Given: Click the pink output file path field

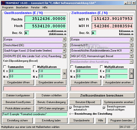Looking at the screenshot, I should point(102,89).
